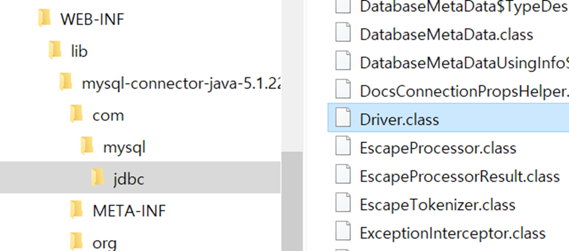Click the folder tree vertical scrollbar thumb
Screen dimensions: 569x251
pos(292,201)
